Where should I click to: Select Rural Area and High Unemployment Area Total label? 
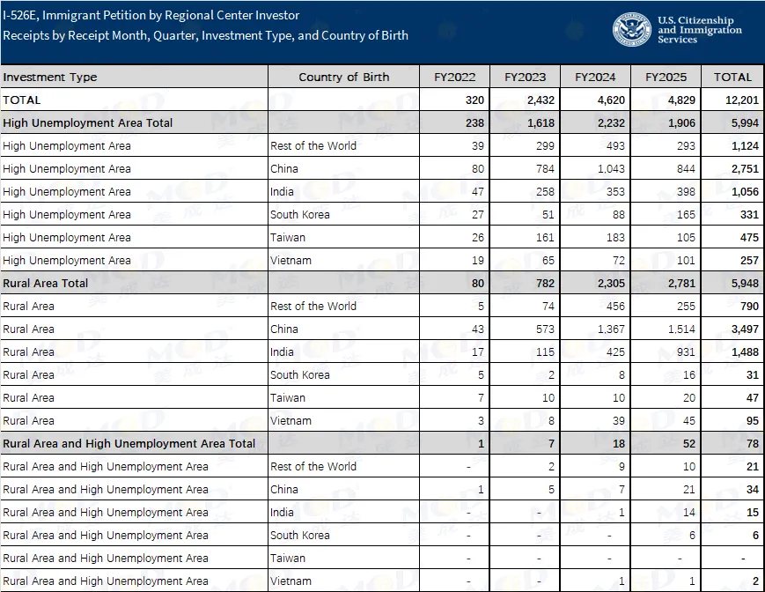coord(129,444)
